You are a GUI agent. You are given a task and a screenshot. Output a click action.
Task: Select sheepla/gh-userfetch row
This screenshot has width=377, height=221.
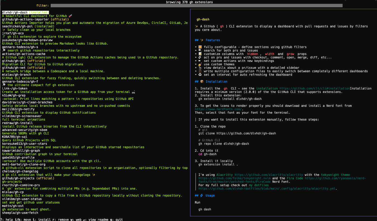[x=20, y=213]
